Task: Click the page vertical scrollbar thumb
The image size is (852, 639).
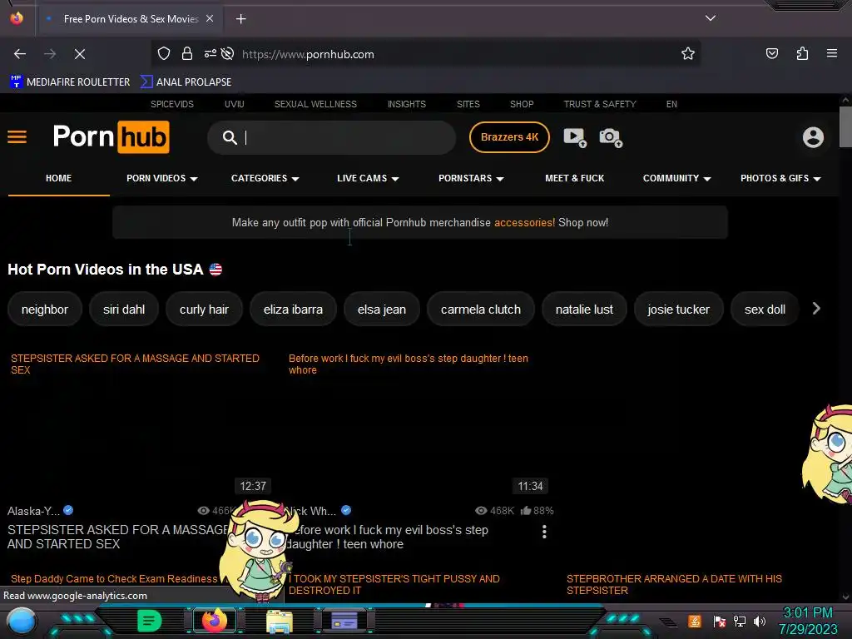Action: (845, 126)
